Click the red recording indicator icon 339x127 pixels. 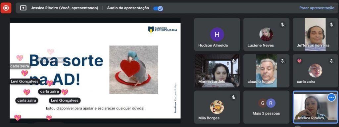point(6,8)
